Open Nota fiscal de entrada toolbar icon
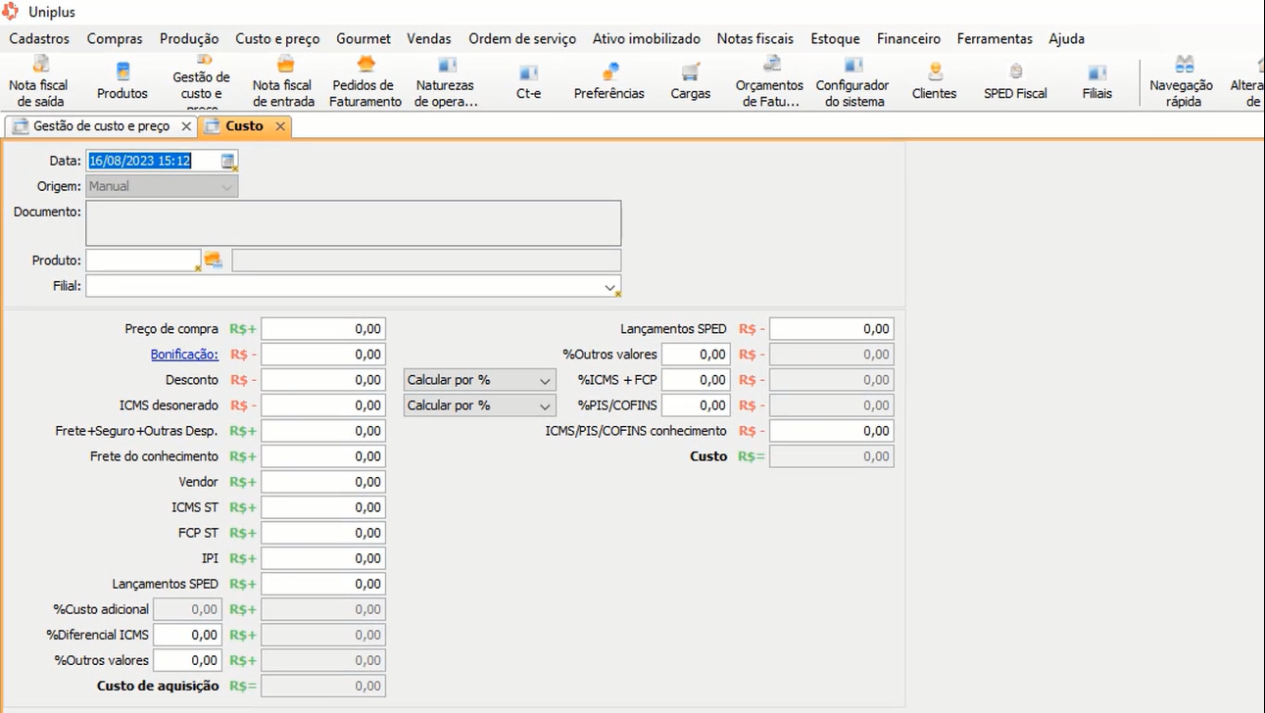This screenshot has width=1265, height=713. tap(284, 82)
